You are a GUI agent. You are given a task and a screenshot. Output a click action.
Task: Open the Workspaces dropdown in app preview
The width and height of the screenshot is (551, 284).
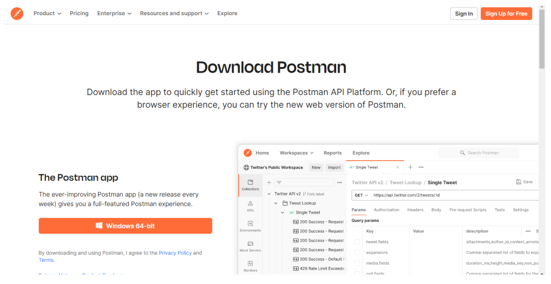(297, 153)
